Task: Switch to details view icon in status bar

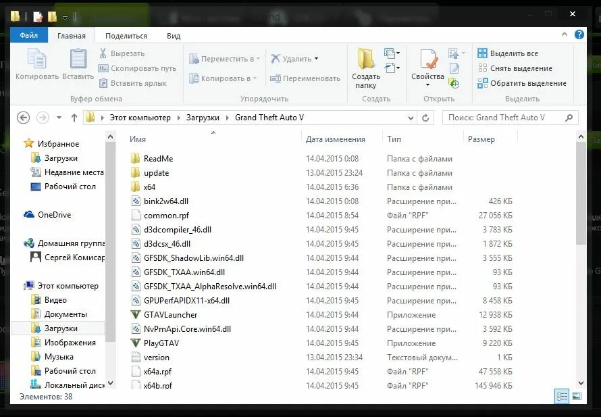Action: point(562,396)
